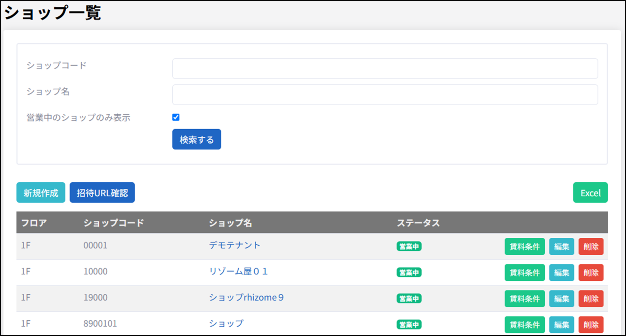Open the ショップrhizome９ link
626x336 pixels.
(x=246, y=297)
